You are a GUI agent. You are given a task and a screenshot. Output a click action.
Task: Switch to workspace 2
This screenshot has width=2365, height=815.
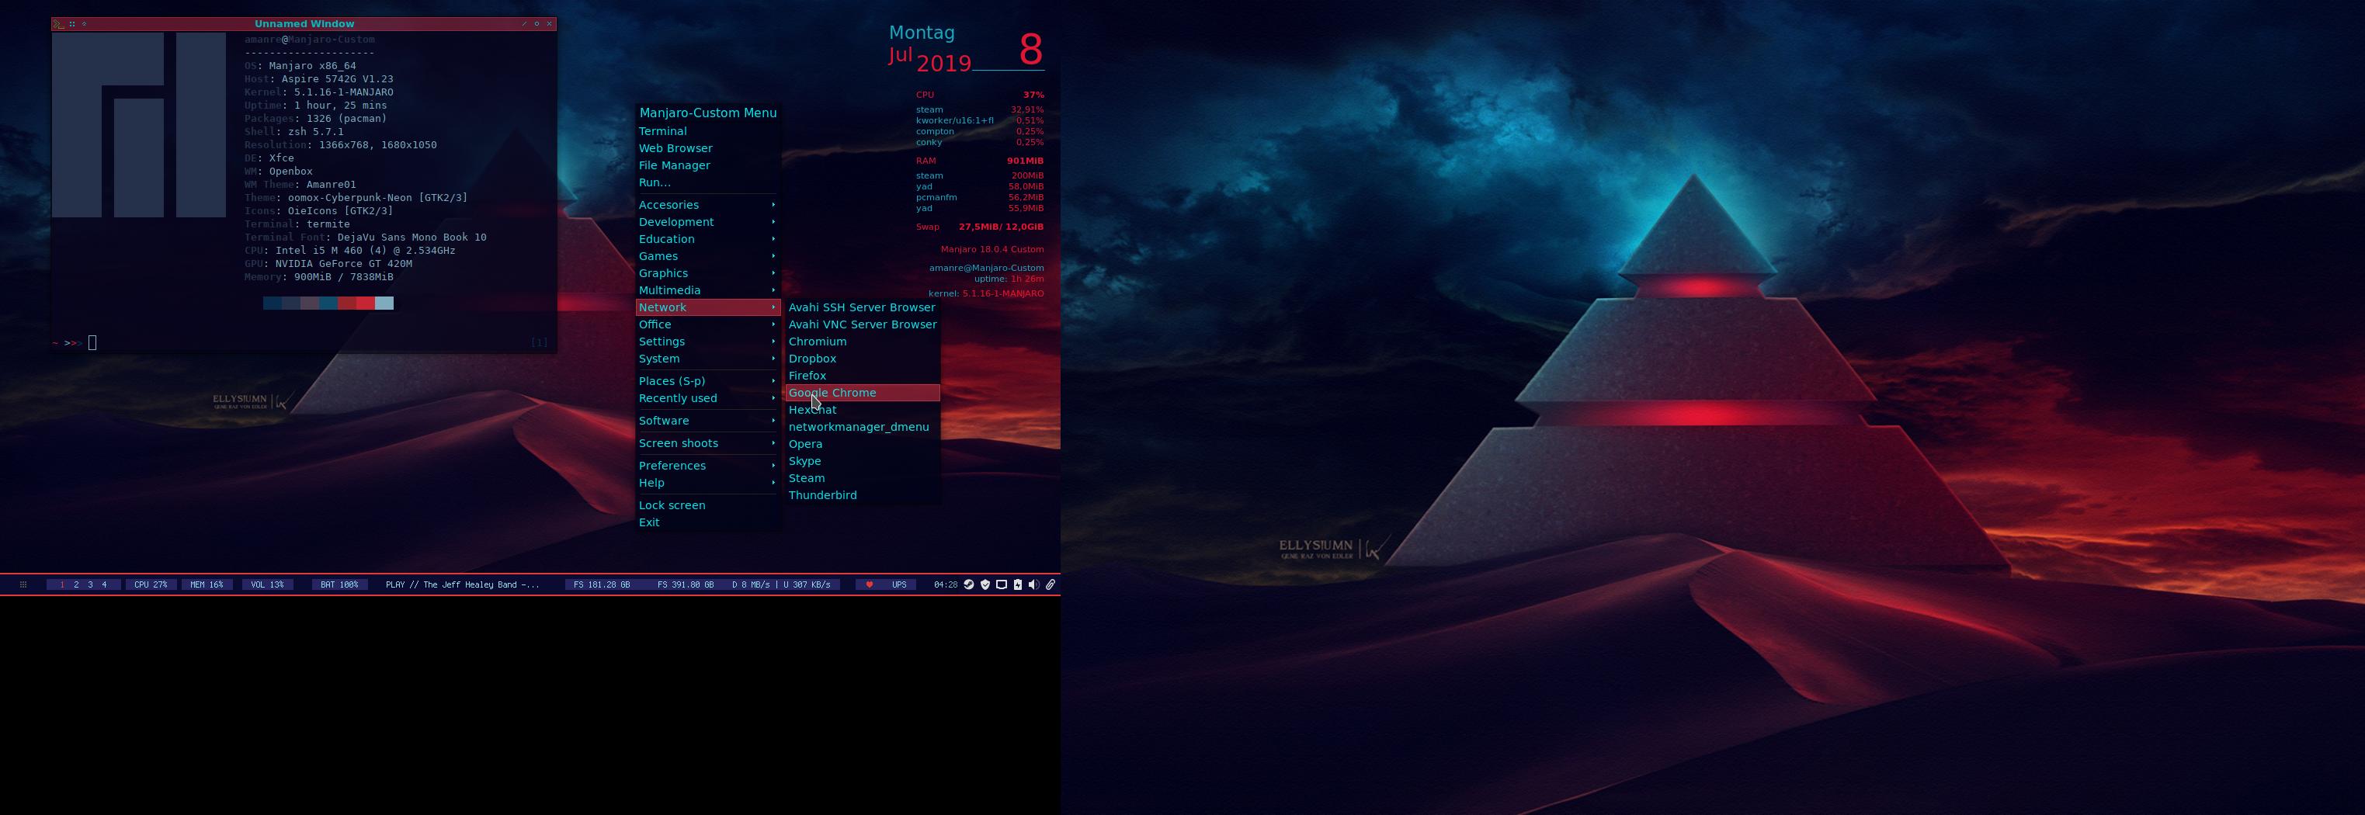(x=76, y=584)
